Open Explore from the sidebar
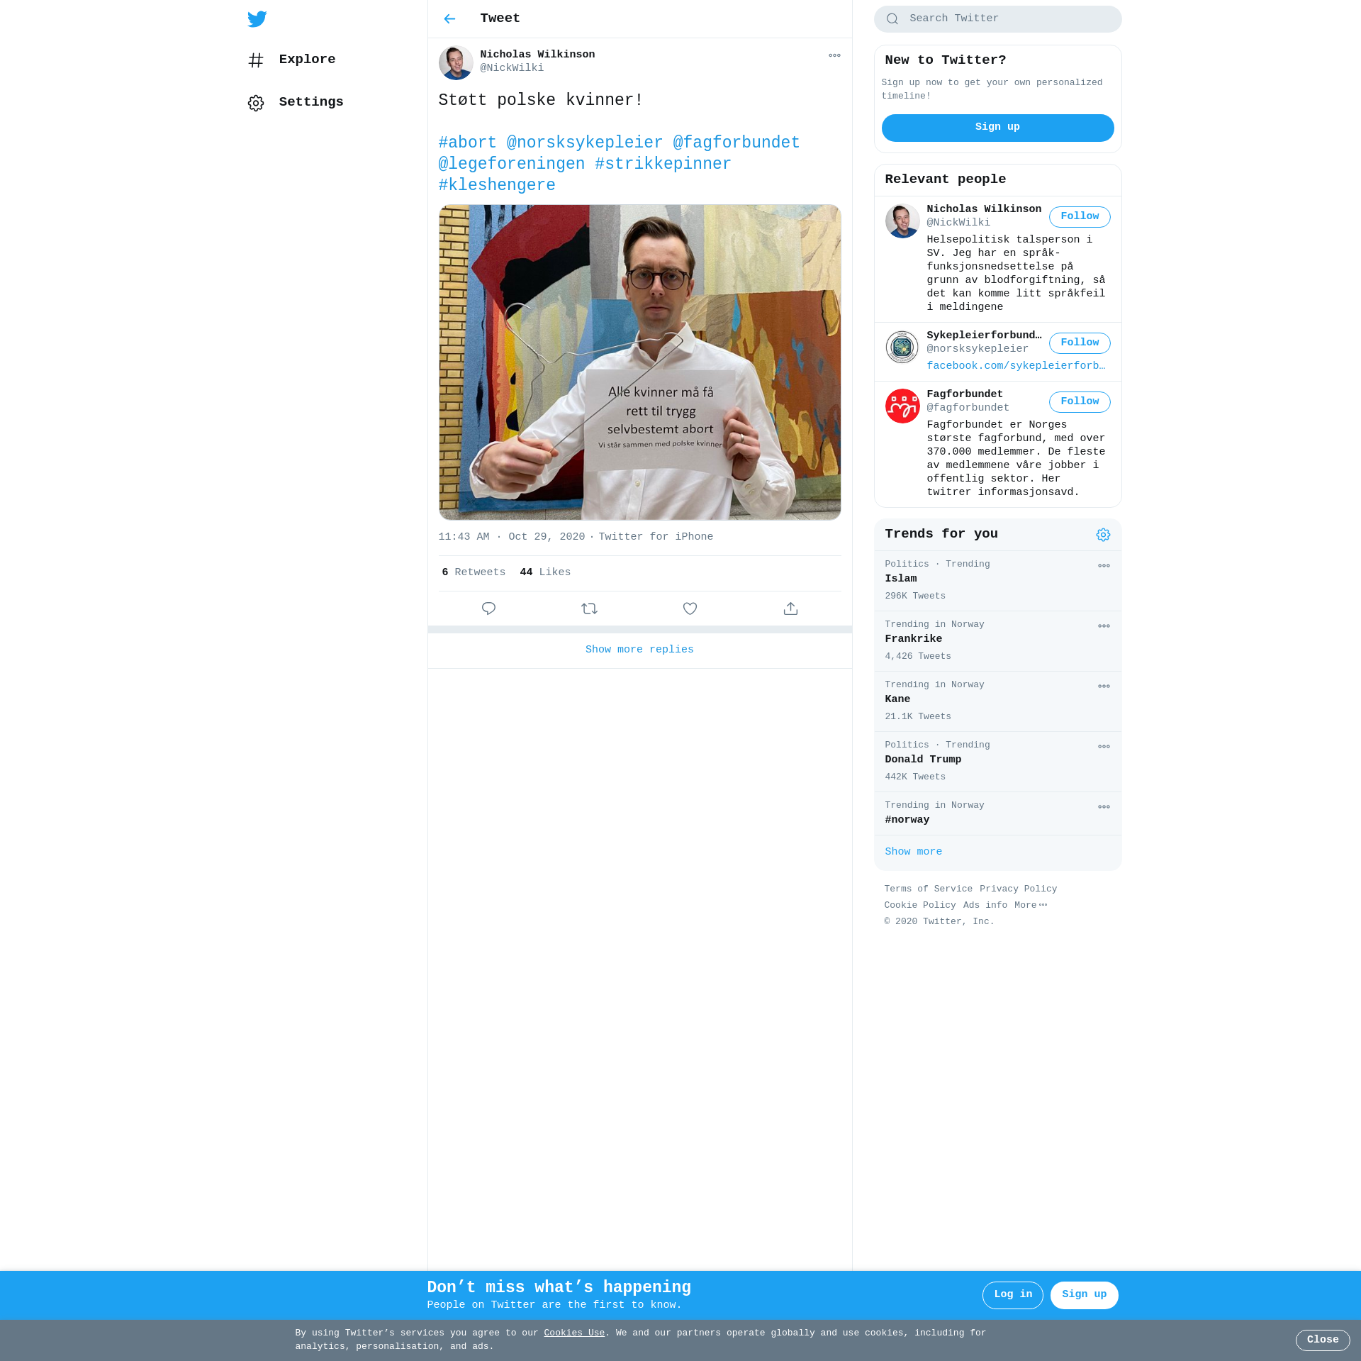The image size is (1361, 1361). tap(291, 60)
